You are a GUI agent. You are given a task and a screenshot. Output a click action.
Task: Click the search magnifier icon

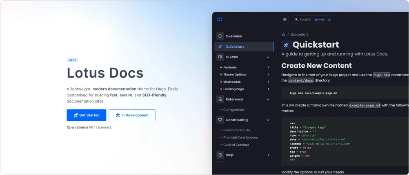coord(296,20)
